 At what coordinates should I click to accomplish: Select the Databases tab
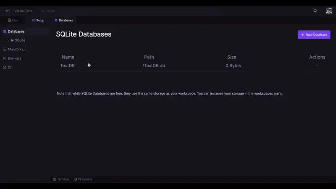click(x=64, y=20)
